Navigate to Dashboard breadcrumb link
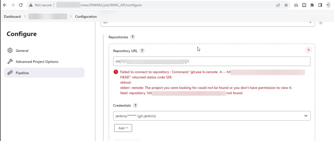This screenshot has height=141, width=334. tap(12, 17)
